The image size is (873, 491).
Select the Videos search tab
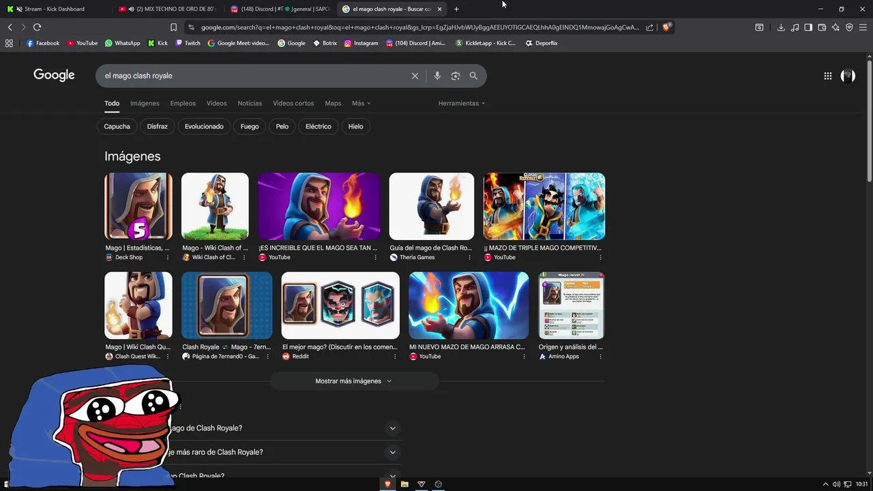216,103
